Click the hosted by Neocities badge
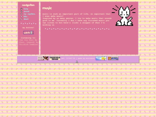156x117 pixels. tap(113, 58)
